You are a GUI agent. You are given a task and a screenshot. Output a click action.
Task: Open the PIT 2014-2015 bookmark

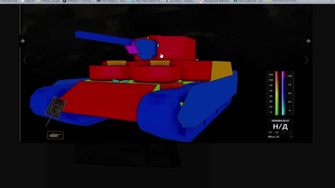point(283,1)
